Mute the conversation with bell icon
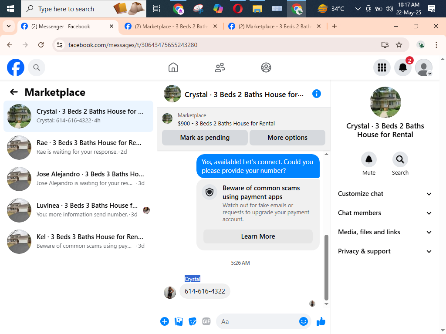 point(369,160)
